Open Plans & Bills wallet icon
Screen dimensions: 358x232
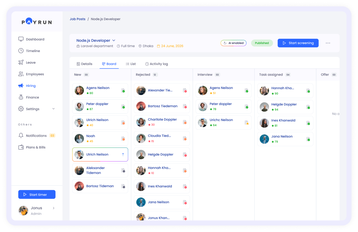[21, 147]
